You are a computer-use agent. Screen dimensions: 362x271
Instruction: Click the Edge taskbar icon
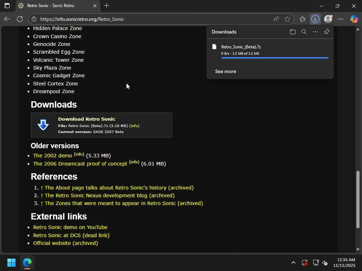tap(27, 263)
